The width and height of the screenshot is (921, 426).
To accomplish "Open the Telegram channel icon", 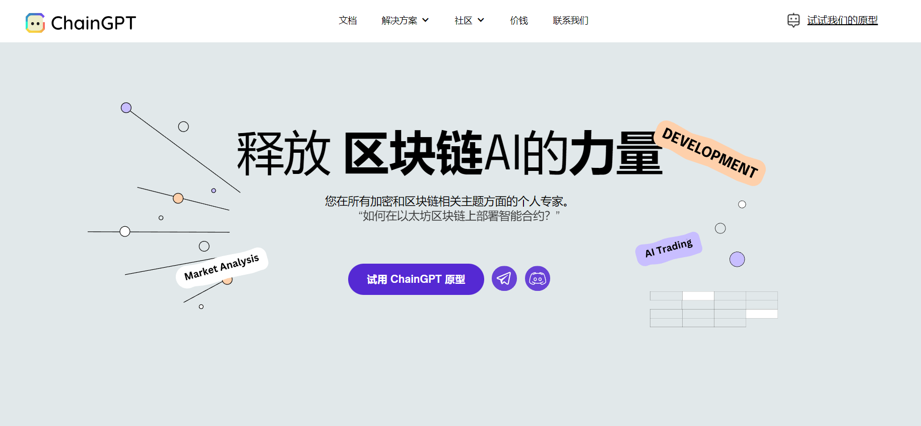I will click(504, 279).
